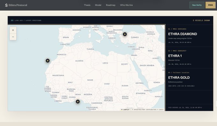
Task: Open the Thesis nav item
Action: [x=87, y=5]
